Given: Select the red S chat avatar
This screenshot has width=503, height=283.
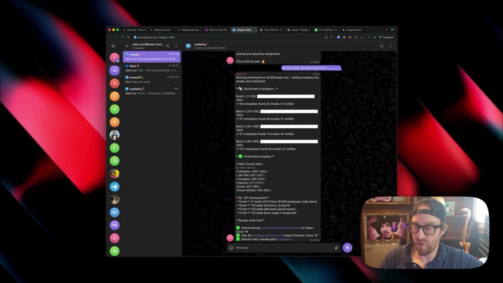Looking at the screenshot, I should [x=115, y=83].
